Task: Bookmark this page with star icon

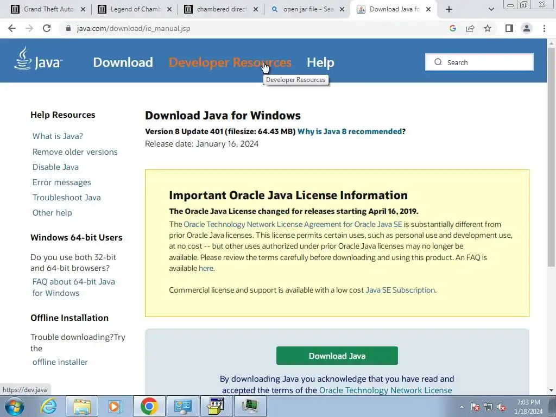Action: [488, 28]
